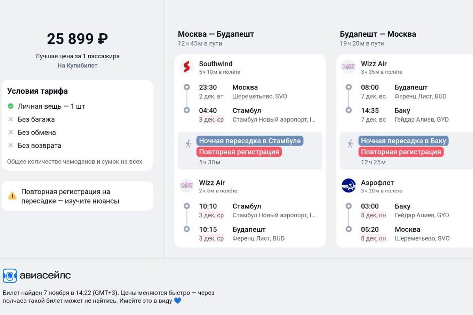Click the На Купибилет seller link
The height and width of the screenshot is (315, 473).
pyautogui.click(x=77, y=65)
